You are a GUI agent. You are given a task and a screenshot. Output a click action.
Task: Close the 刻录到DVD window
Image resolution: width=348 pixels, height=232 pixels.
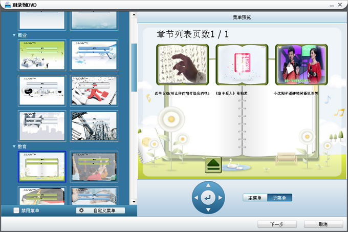pyautogui.click(x=340, y=5)
